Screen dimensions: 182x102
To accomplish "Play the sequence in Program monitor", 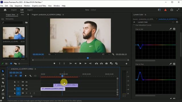I will coord(80,63).
